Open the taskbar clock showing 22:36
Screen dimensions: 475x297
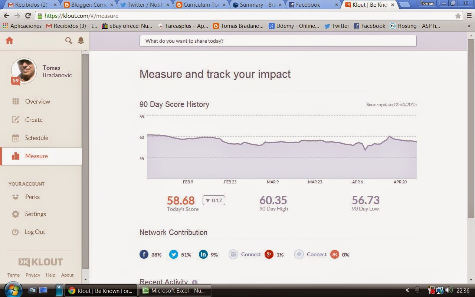[463, 291]
